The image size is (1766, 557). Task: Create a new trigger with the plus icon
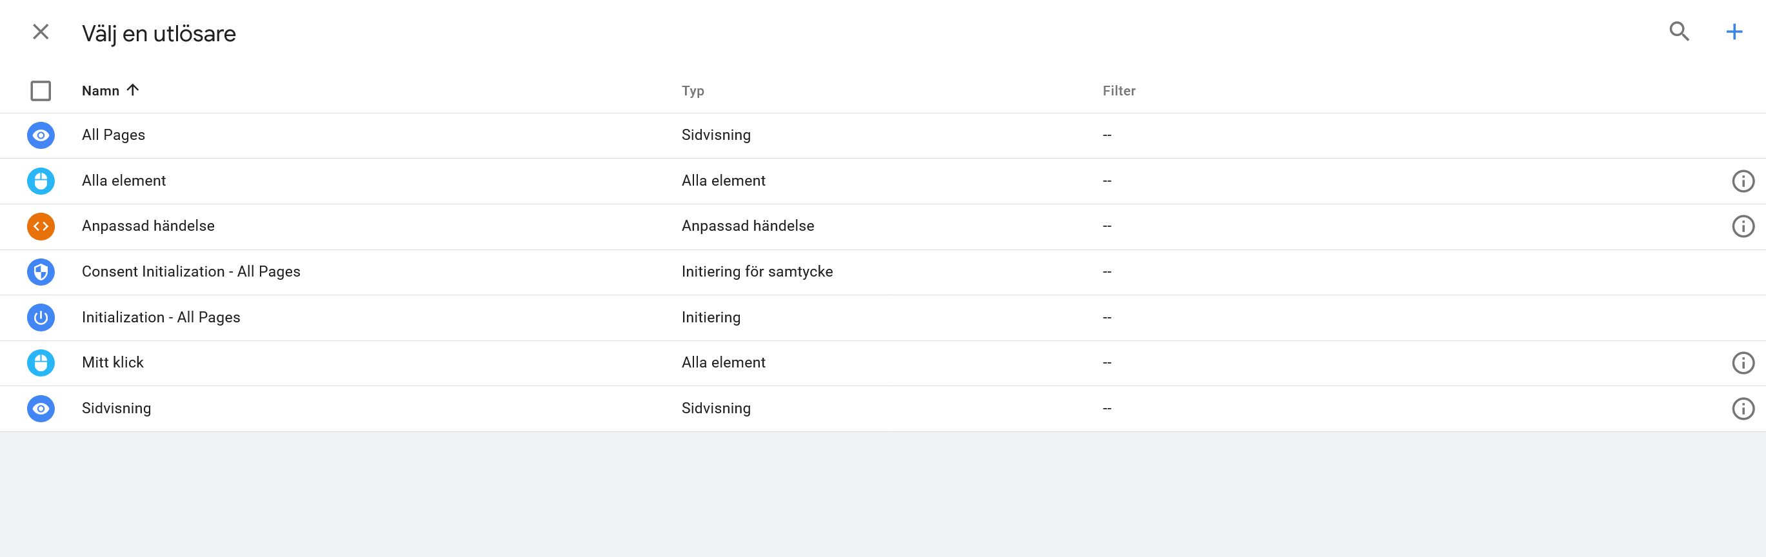pos(1734,32)
